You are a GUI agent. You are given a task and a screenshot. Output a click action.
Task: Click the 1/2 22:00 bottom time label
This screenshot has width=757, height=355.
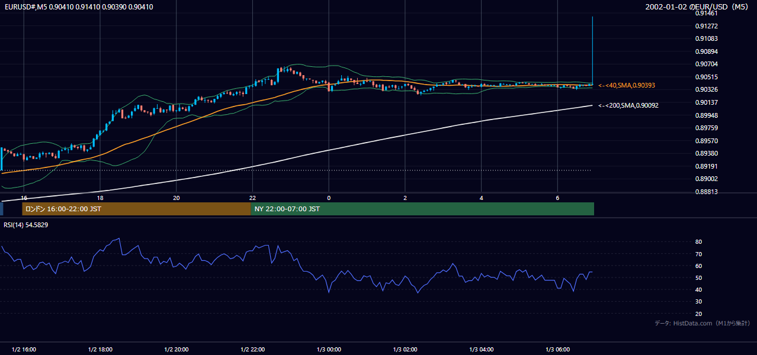pyautogui.click(x=252, y=350)
